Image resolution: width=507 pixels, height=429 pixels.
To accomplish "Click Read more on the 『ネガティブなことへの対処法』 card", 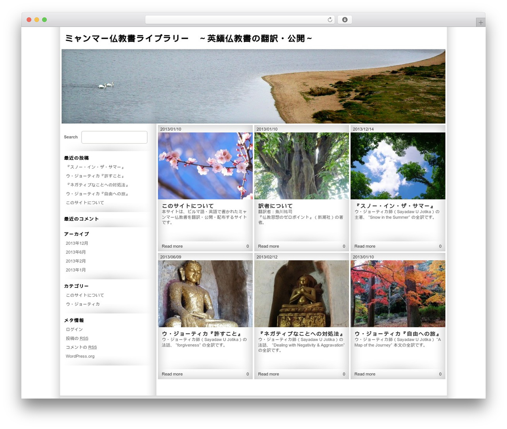I will point(269,374).
